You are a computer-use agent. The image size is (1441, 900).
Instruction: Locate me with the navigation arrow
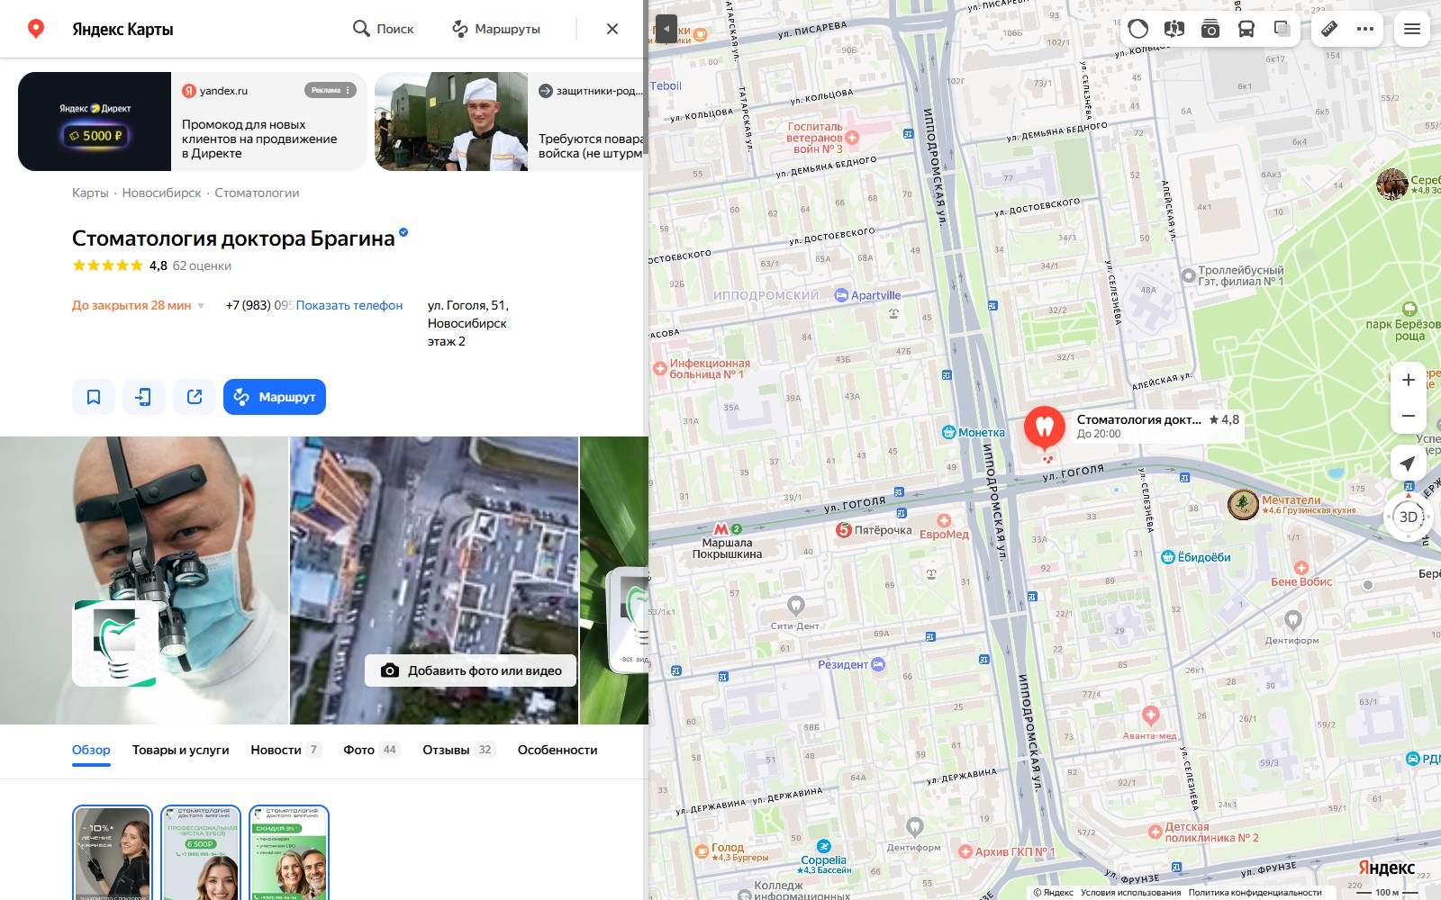pyautogui.click(x=1408, y=463)
